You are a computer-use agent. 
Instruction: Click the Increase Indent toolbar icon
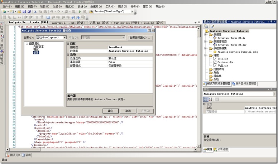click(x=31, y=18)
